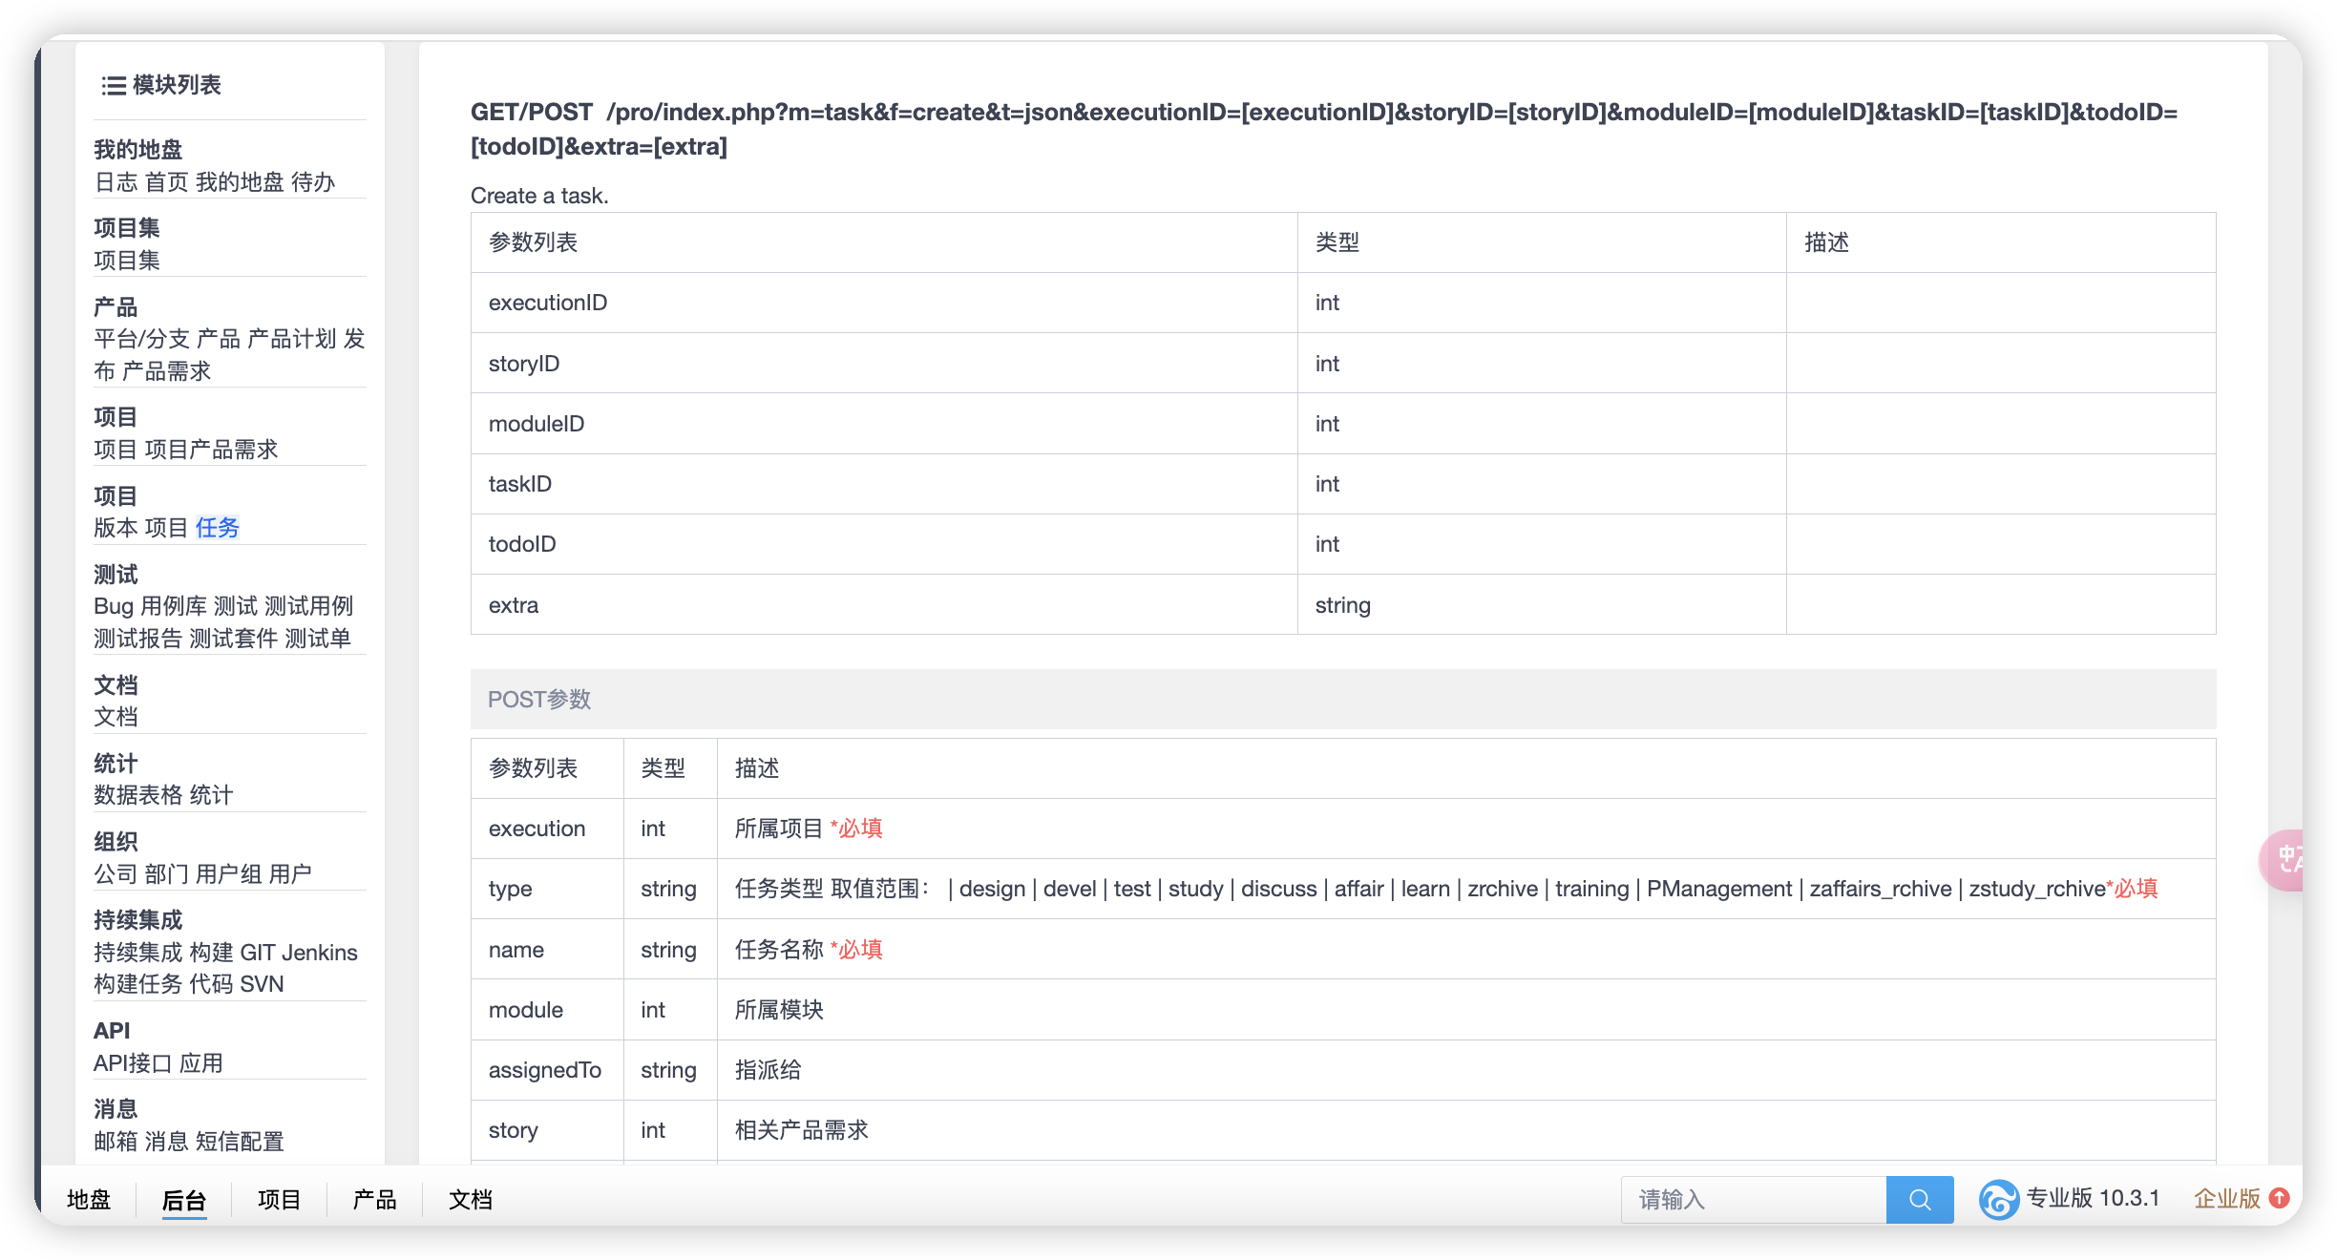
Task: Focus the 请输入 search input field
Action: pyautogui.click(x=1753, y=1199)
